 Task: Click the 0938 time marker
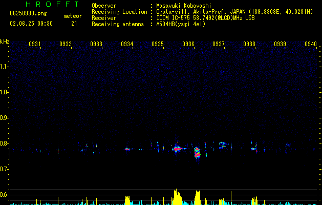249,44
